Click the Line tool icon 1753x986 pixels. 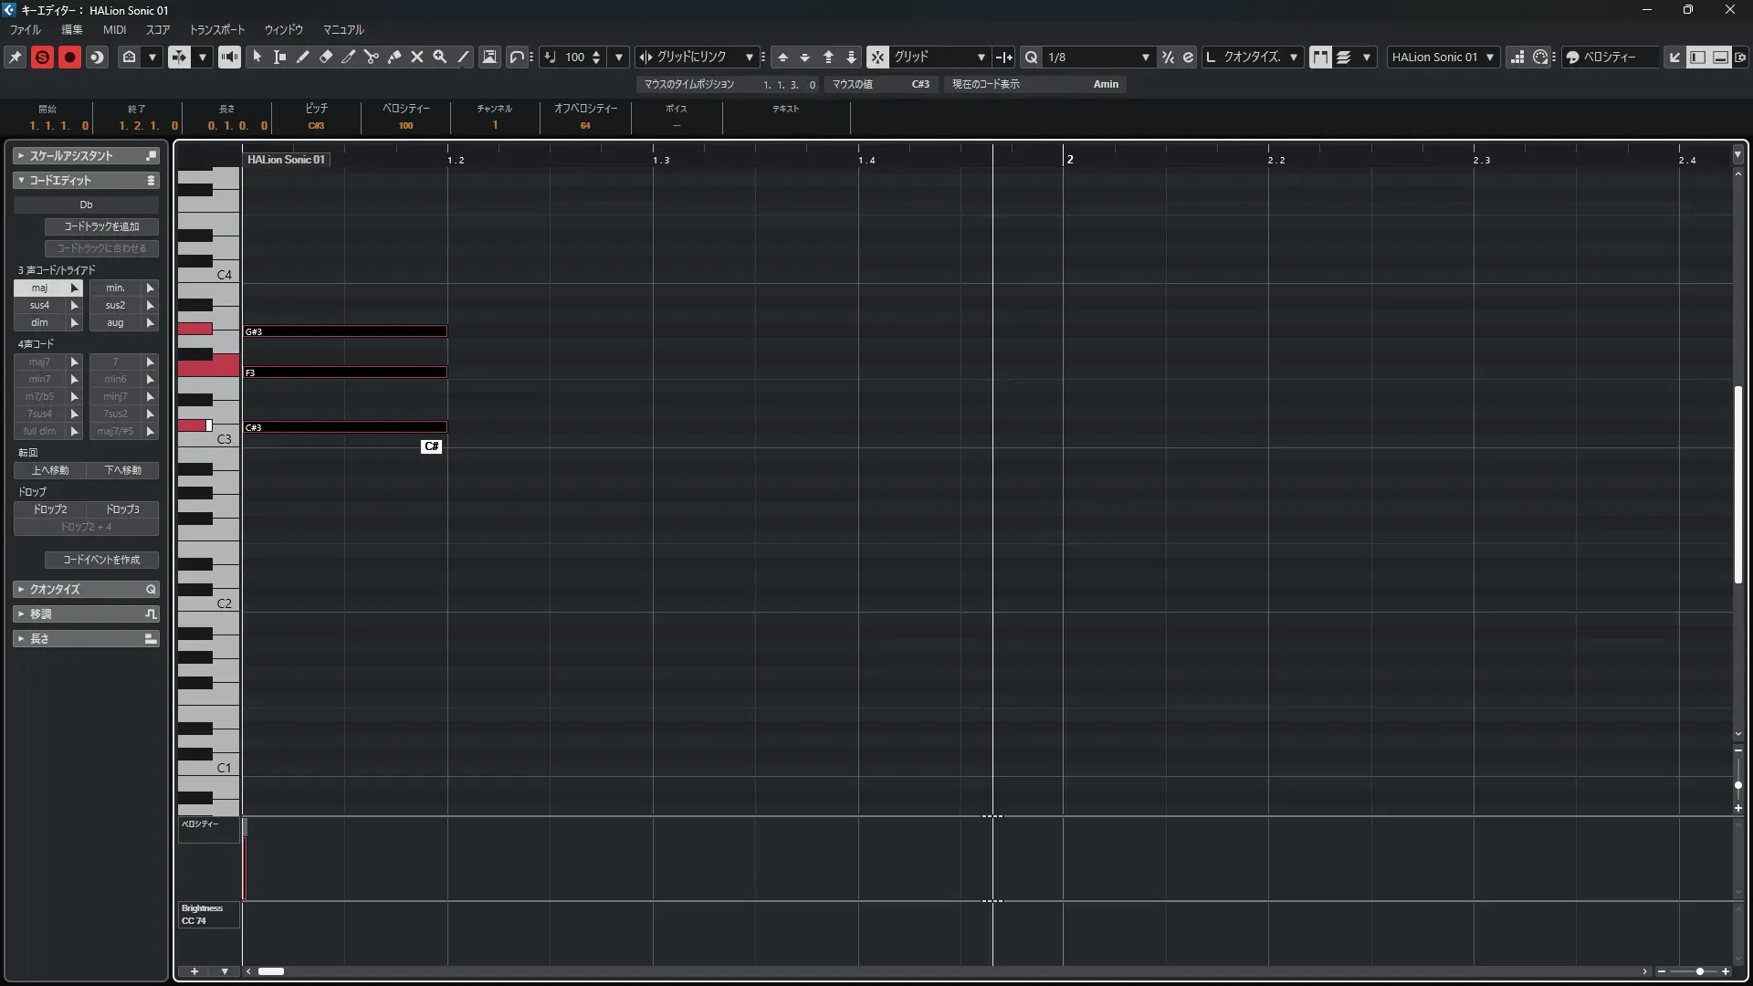pyautogui.click(x=463, y=57)
